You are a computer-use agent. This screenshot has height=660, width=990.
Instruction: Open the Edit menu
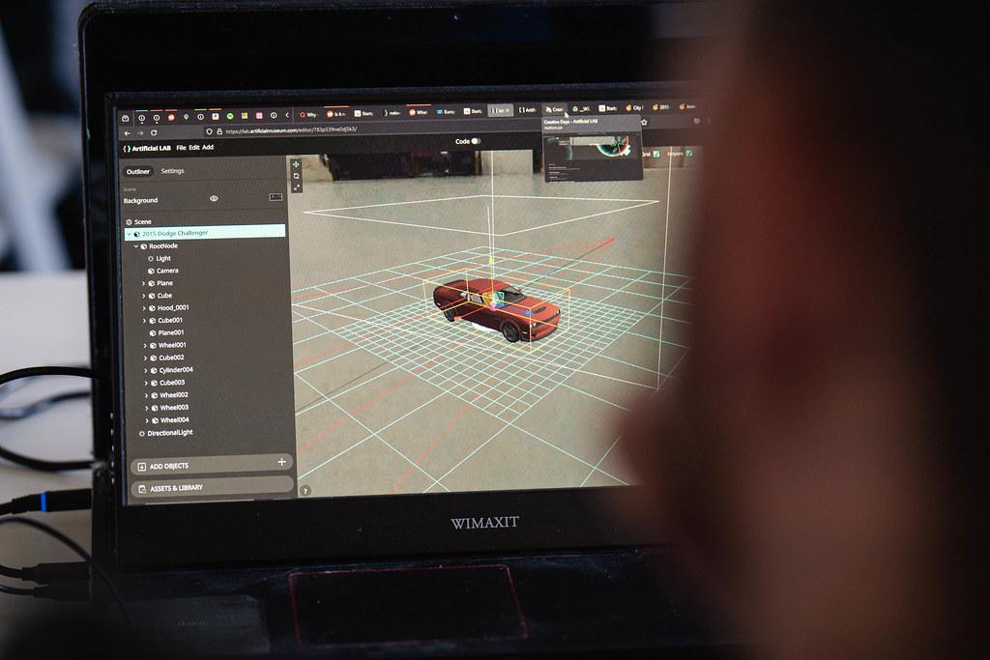coord(193,148)
